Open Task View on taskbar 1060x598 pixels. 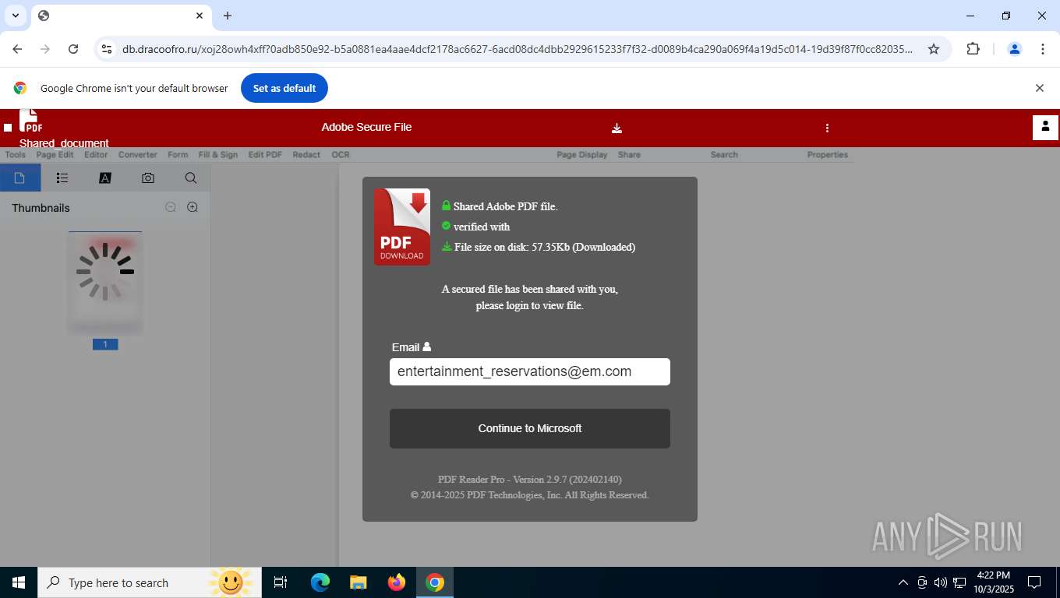pyautogui.click(x=281, y=582)
